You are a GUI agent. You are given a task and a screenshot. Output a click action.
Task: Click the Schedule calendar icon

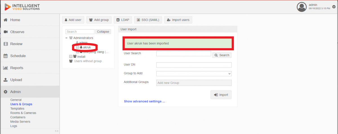pyautogui.click(x=5, y=56)
